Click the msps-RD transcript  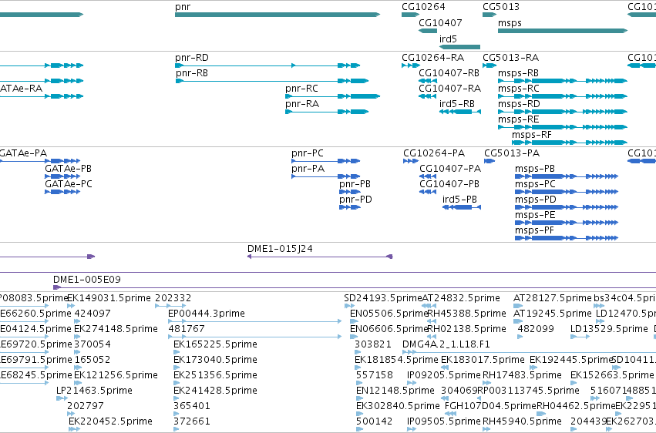click(563, 112)
